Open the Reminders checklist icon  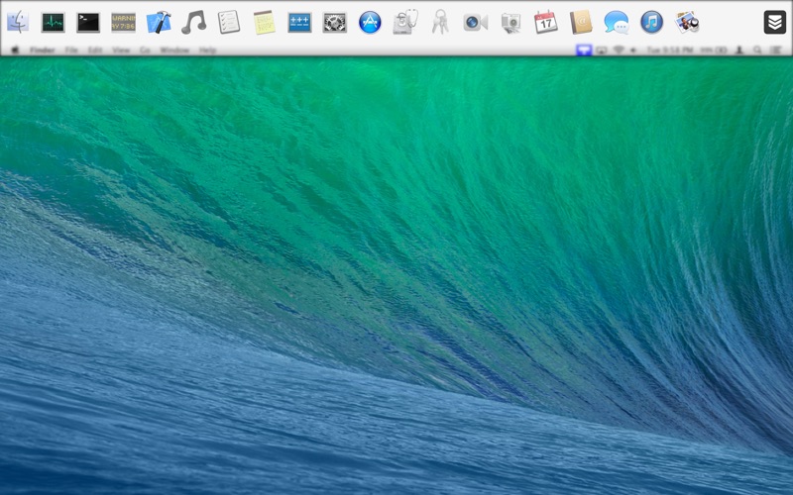click(229, 22)
